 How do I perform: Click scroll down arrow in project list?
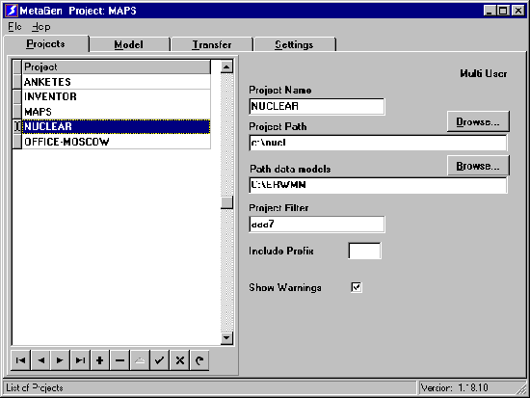point(226,338)
